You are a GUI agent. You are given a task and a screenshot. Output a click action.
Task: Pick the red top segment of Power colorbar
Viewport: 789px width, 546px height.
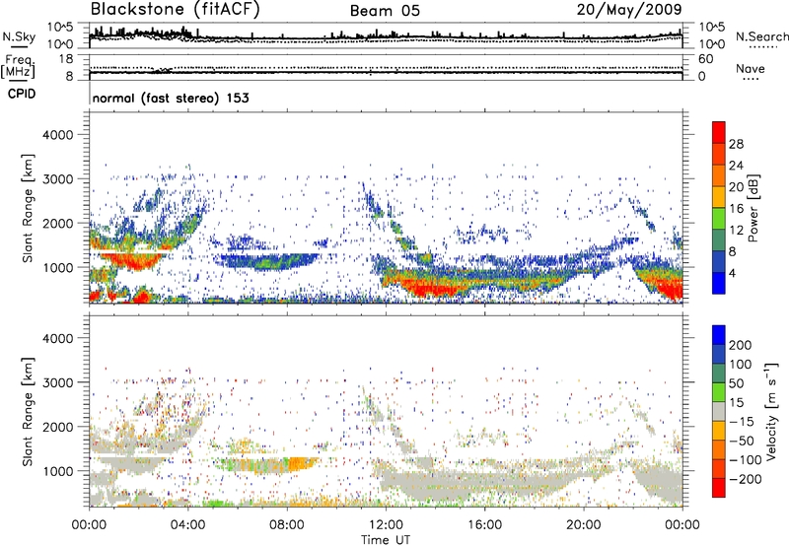point(719,133)
